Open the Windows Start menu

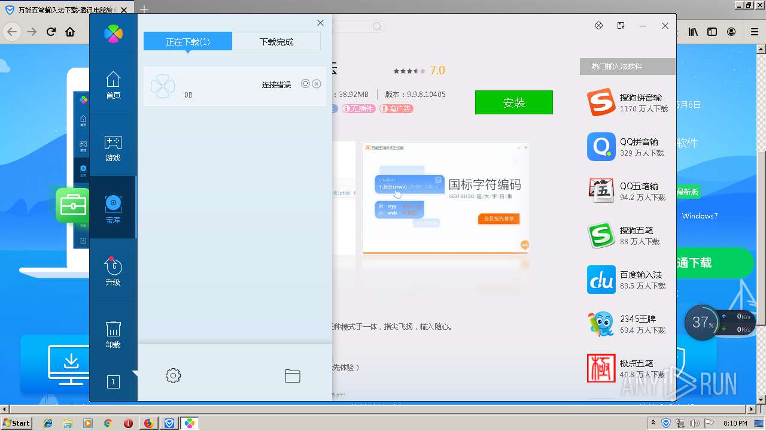click(16, 423)
